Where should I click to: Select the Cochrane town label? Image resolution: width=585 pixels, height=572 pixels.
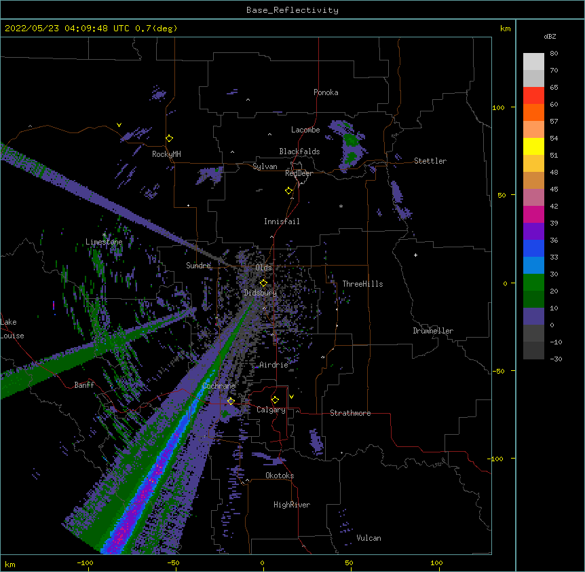(219, 386)
